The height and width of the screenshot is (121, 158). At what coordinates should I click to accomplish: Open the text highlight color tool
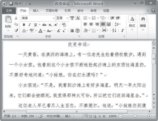point(32,31)
